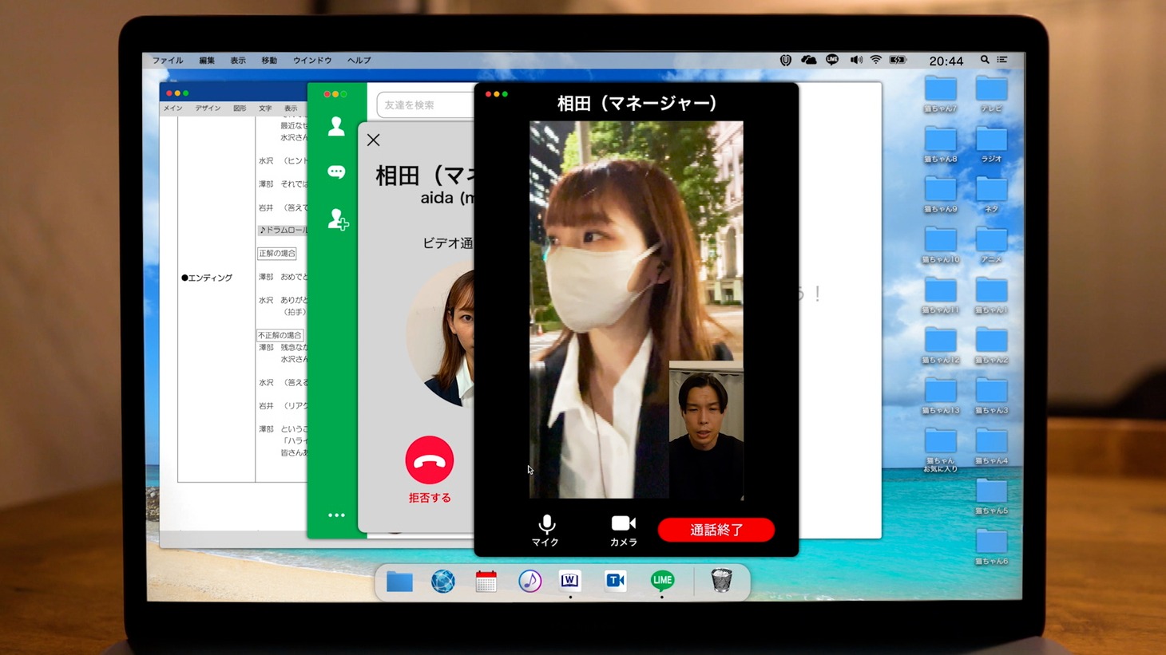Toggle the camera in the video call
This screenshot has width=1166, height=655.
tap(623, 529)
